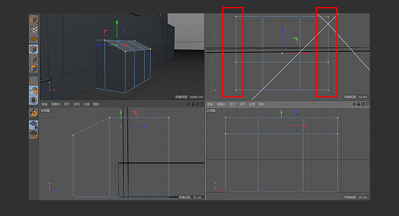Open 摄像机 menu in front-view viewport

[221, 104]
